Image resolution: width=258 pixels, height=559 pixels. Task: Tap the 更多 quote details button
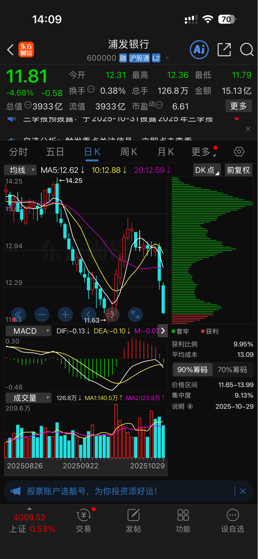point(239,106)
